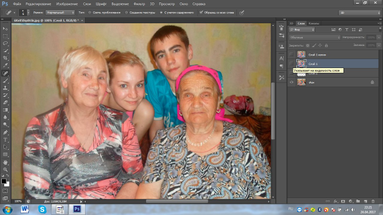Select the Слой 1 копия layer thumbnail

302,54
